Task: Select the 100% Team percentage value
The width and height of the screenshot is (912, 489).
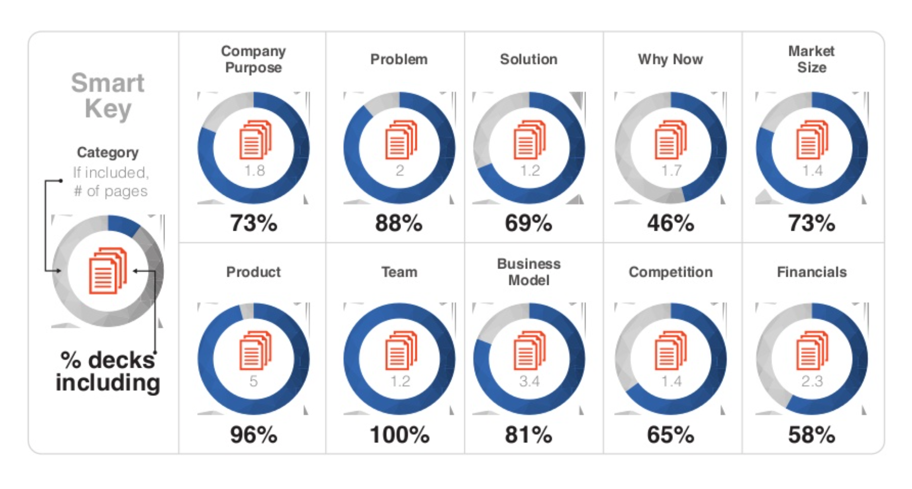Action: coord(400,435)
